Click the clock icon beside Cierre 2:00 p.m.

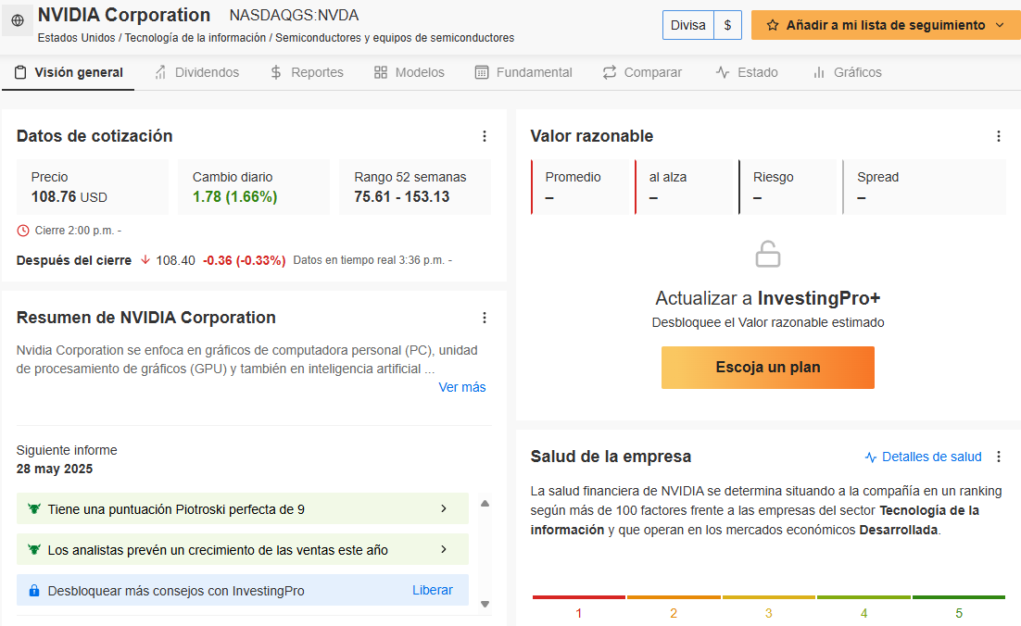[23, 231]
